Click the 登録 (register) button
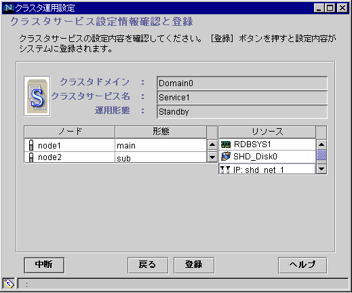352x293 pixels. click(x=194, y=265)
